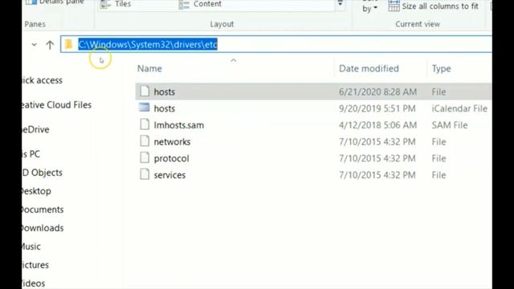Viewport: 514px width, 289px height.
Task: Click the 6/21/2020 8:28 AM date cell
Action: point(377,92)
